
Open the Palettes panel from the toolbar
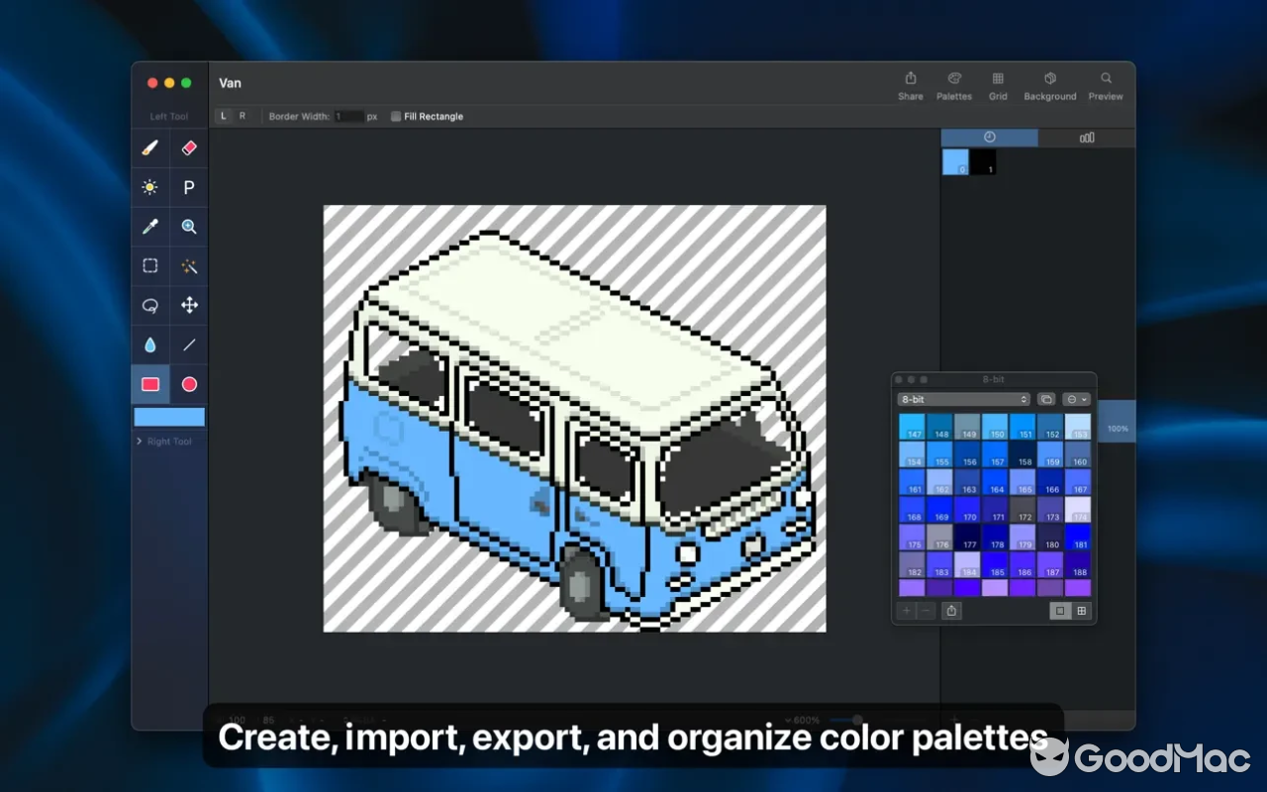pyautogui.click(x=954, y=85)
